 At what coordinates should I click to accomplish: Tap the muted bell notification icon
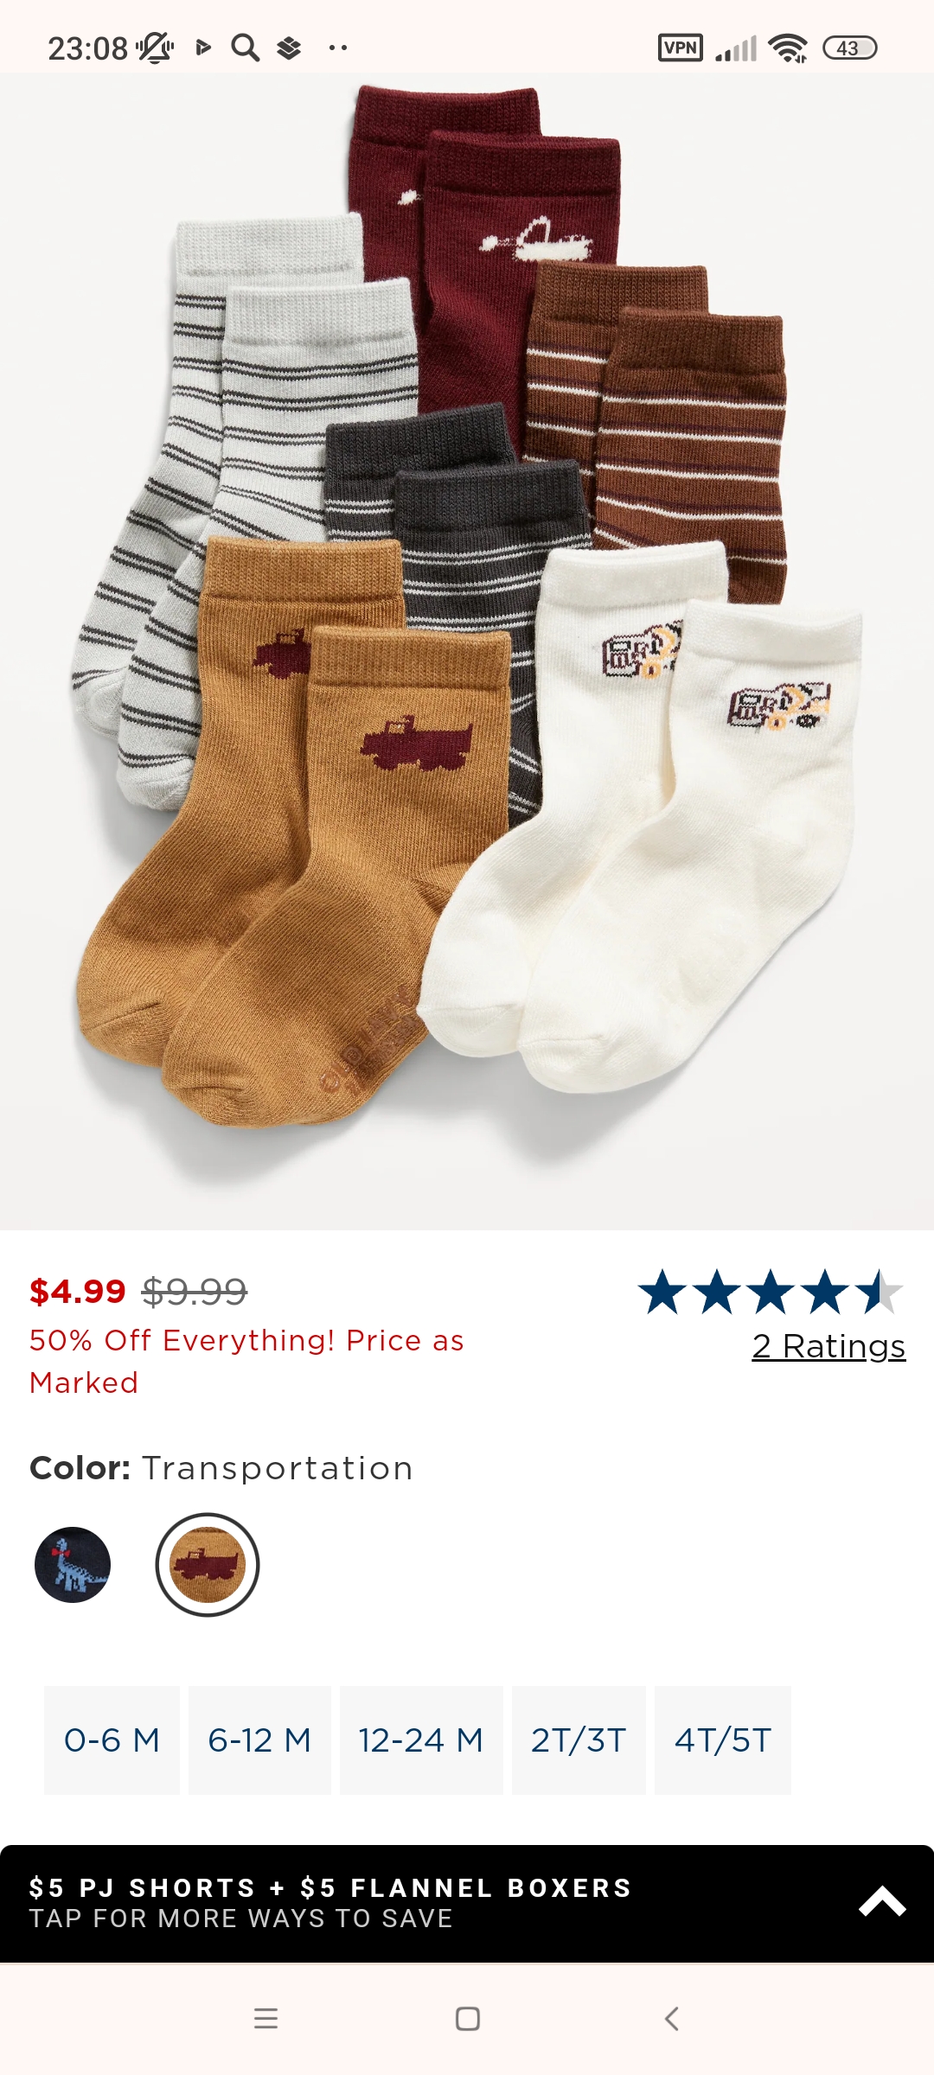coord(156,48)
